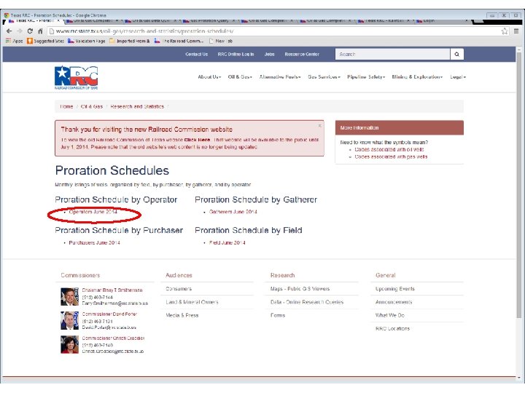Viewport: 525px width, 393px height.
Task: Click Chairman Barry Smitherman's photo thumbnail
Action: click(x=70, y=297)
